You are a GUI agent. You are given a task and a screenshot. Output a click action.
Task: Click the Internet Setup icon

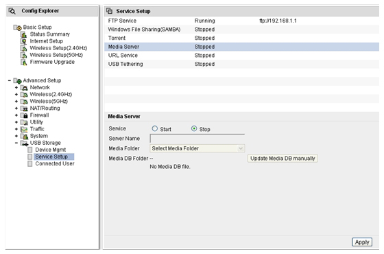tap(24, 41)
